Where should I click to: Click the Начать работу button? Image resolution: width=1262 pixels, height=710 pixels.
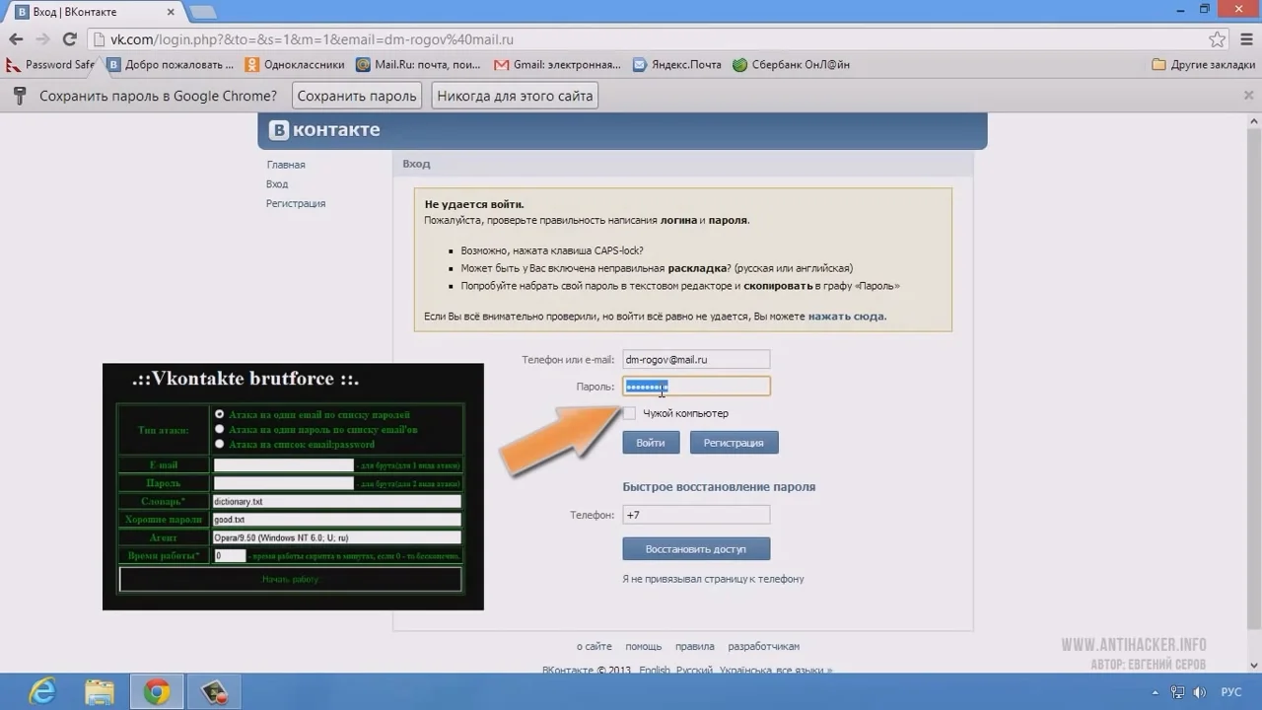tap(290, 579)
